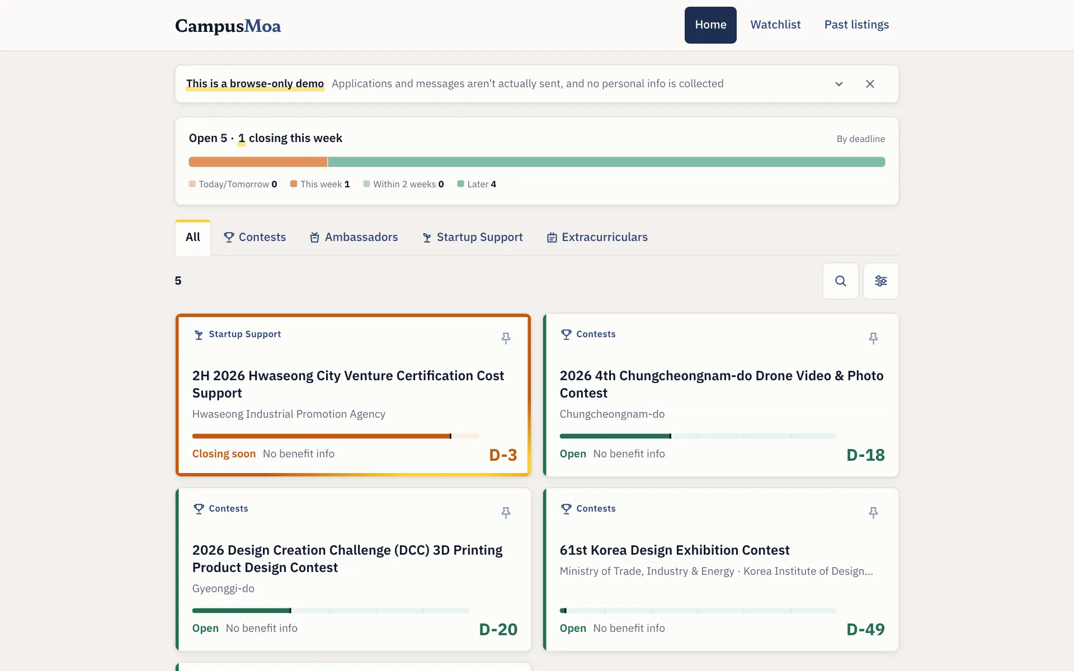Click the By deadline label
This screenshot has width=1074, height=671.
[860, 139]
